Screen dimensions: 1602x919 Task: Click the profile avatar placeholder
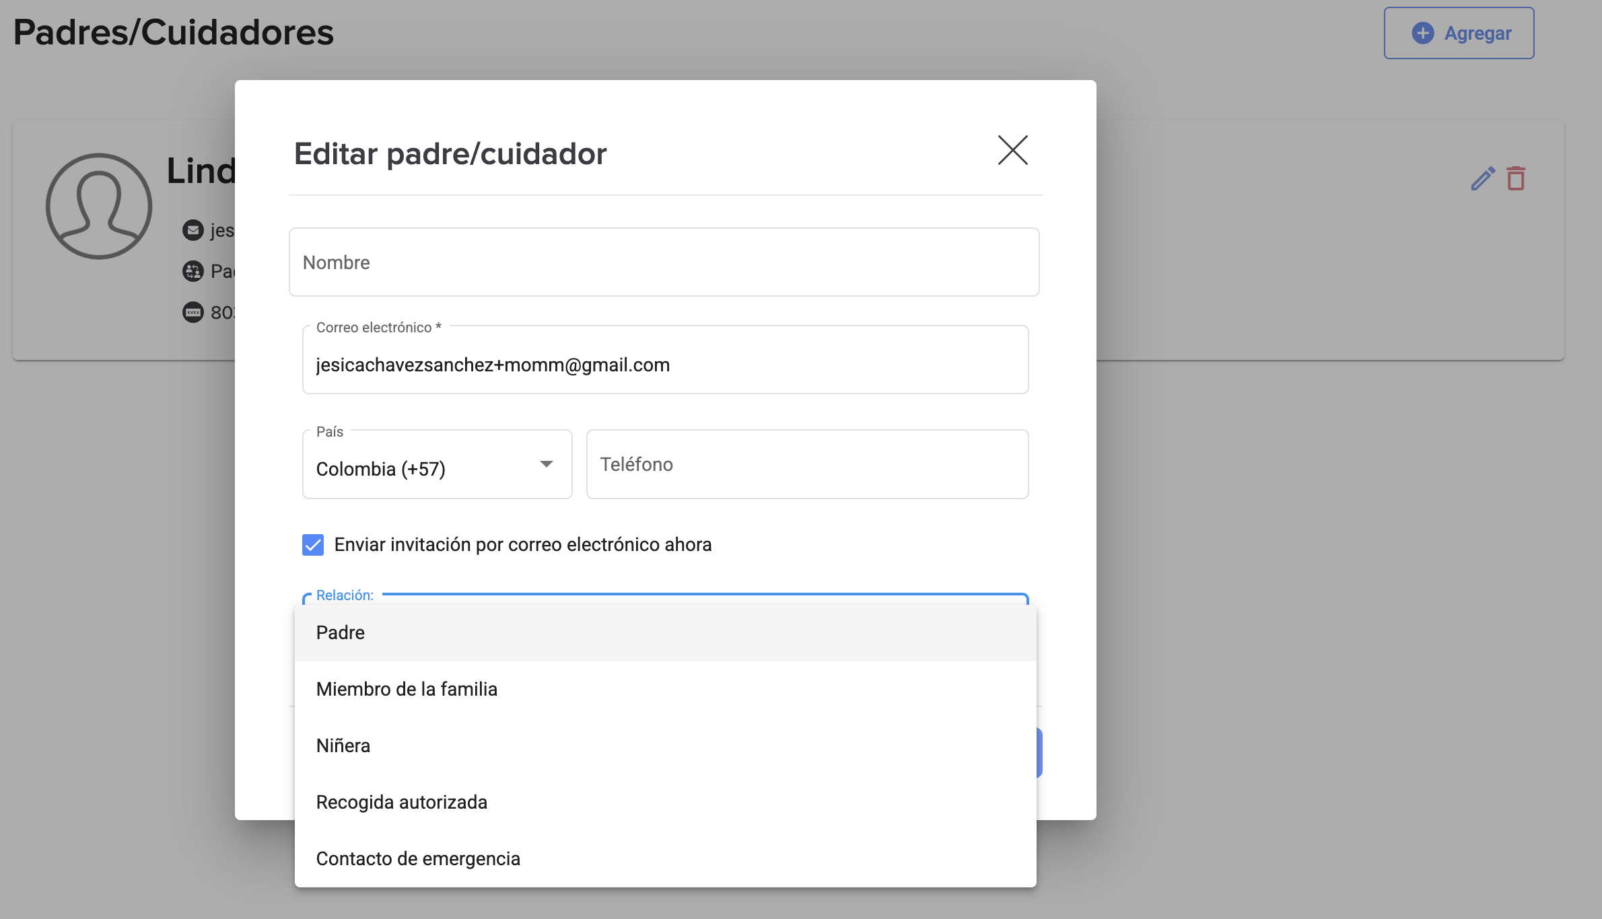click(x=99, y=206)
